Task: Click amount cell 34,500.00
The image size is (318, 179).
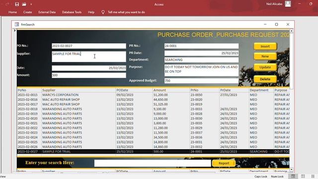Action: tap(160, 137)
